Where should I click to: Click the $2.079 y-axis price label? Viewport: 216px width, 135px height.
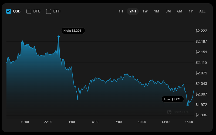[x=201, y=73]
